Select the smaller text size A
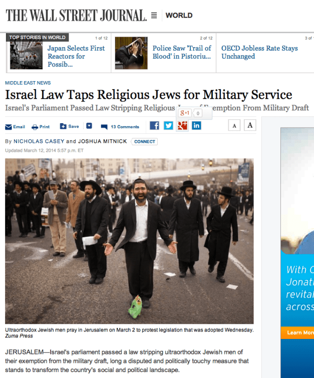This screenshot has width=314, height=378. [234, 125]
